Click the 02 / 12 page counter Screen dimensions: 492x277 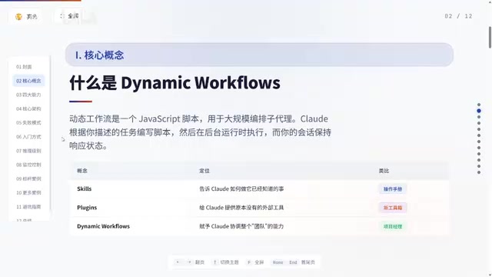[458, 16]
